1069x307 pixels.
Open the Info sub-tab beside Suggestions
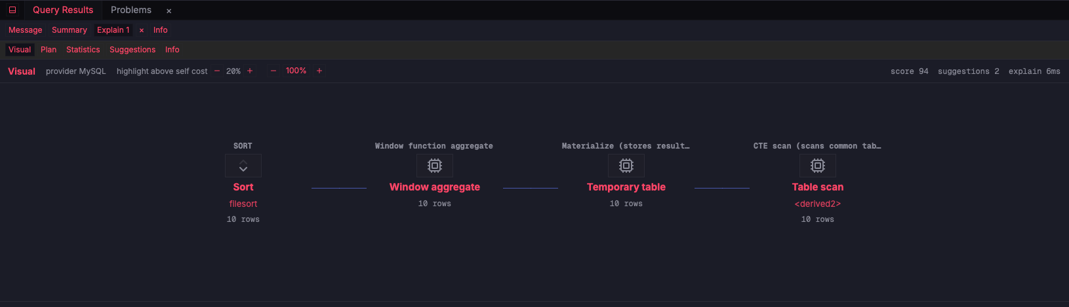[x=172, y=50]
